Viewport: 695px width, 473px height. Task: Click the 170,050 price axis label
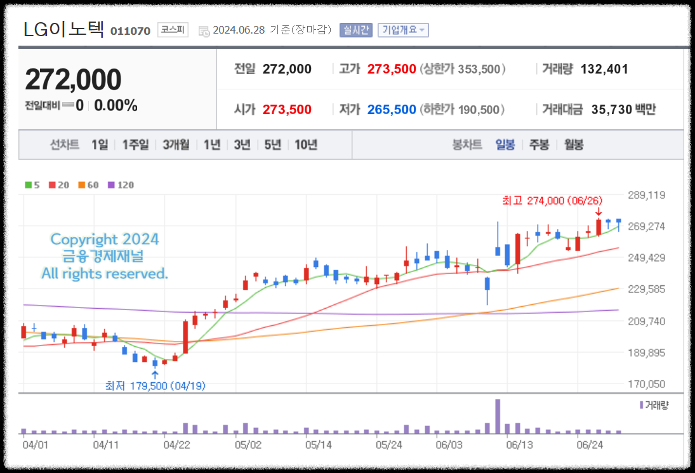(x=647, y=384)
